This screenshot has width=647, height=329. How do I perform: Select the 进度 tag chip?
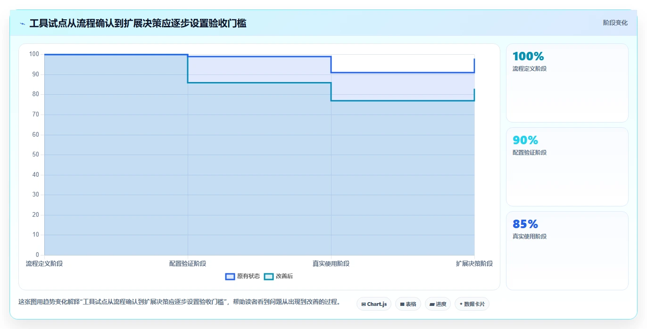tap(438, 304)
